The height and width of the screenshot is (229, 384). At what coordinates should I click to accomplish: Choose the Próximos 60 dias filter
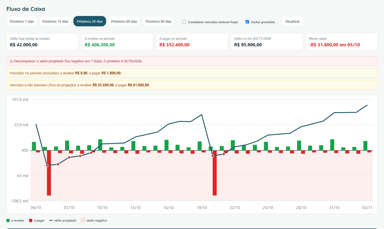(124, 21)
